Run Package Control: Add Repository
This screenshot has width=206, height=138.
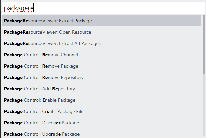39,89
